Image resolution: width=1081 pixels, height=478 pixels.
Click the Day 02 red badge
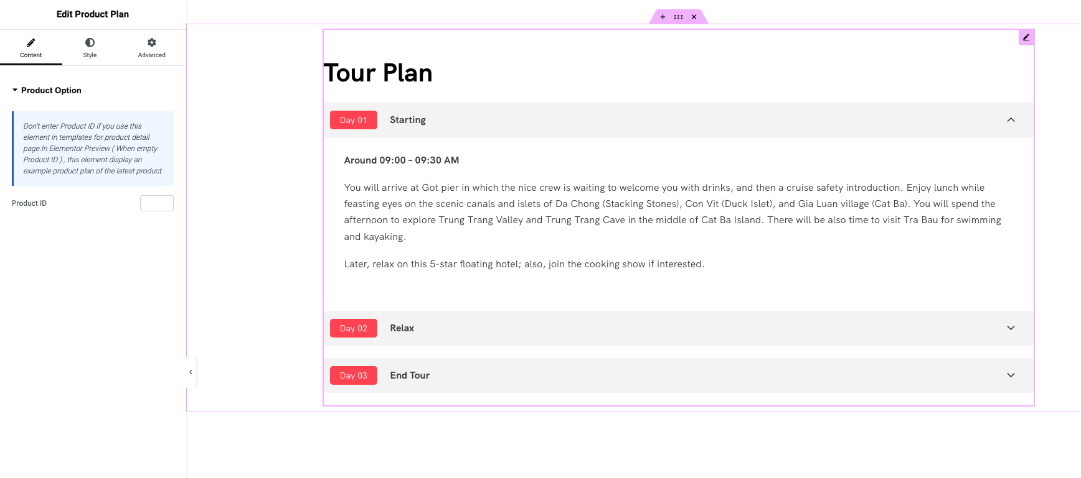point(354,328)
